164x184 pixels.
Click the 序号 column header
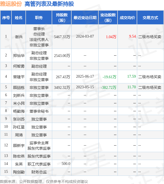(x=6, y=18)
